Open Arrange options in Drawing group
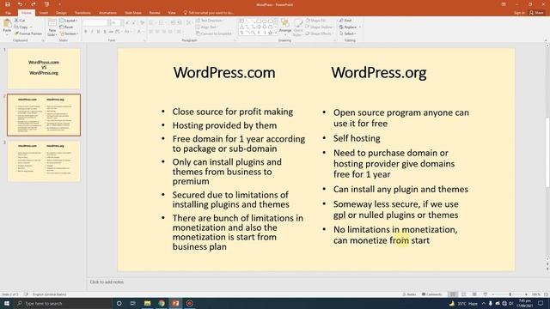 [285, 27]
